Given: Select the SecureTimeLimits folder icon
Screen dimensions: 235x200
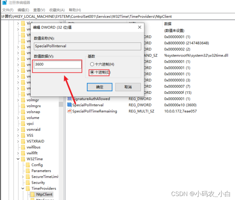Looking at the screenshot, I should [x=28, y=177].
